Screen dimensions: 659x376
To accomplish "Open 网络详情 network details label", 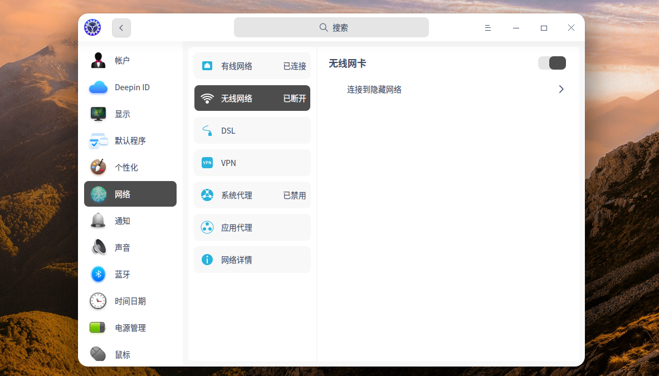I will click(x=237, y=260).
